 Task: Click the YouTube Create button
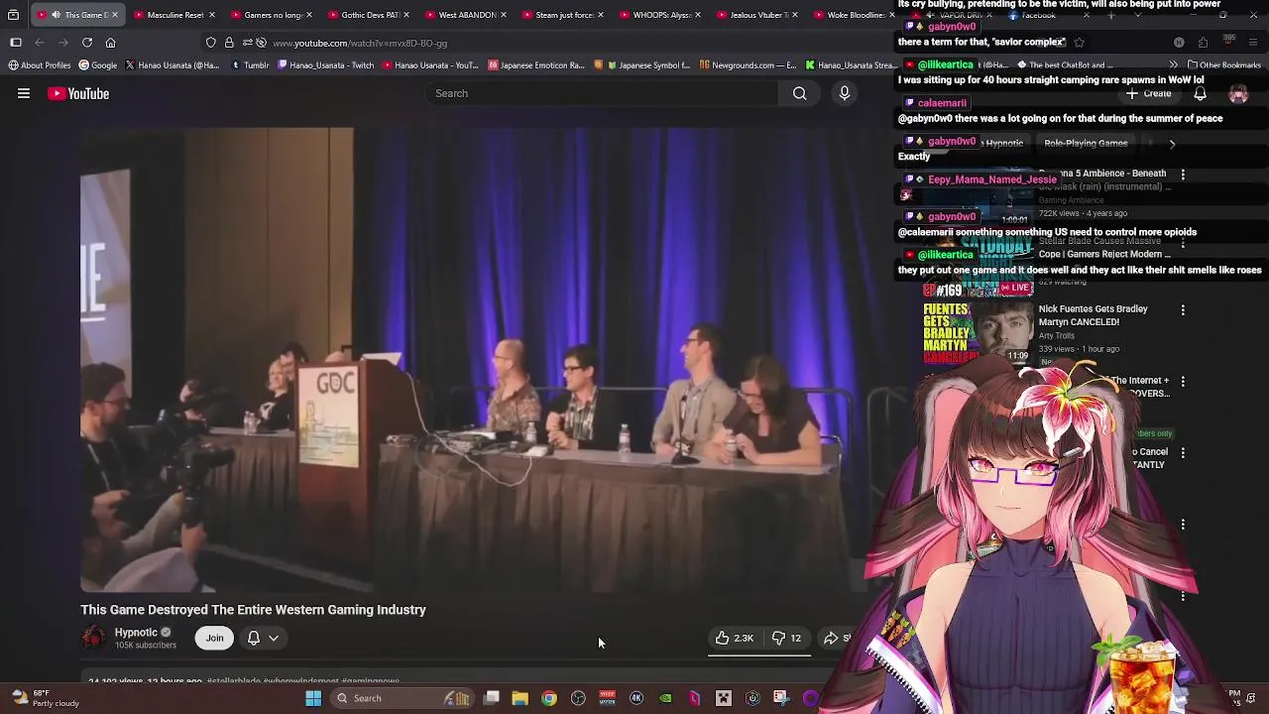(x=1149, y=93)
